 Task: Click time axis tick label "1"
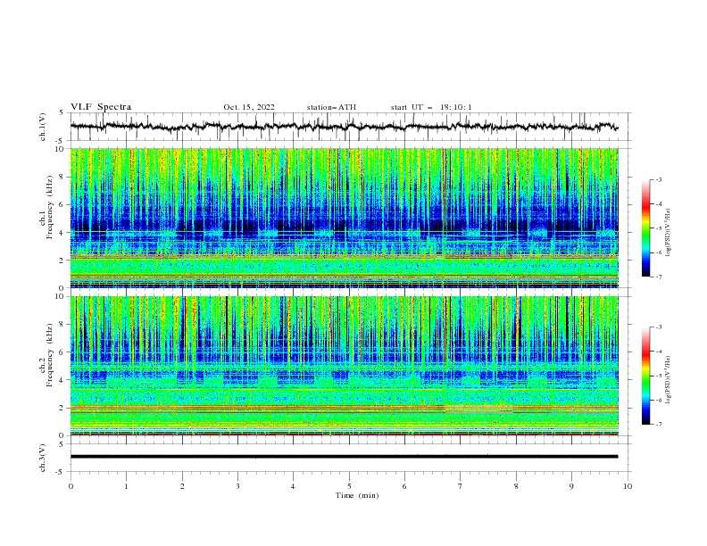tap(126, 486)
